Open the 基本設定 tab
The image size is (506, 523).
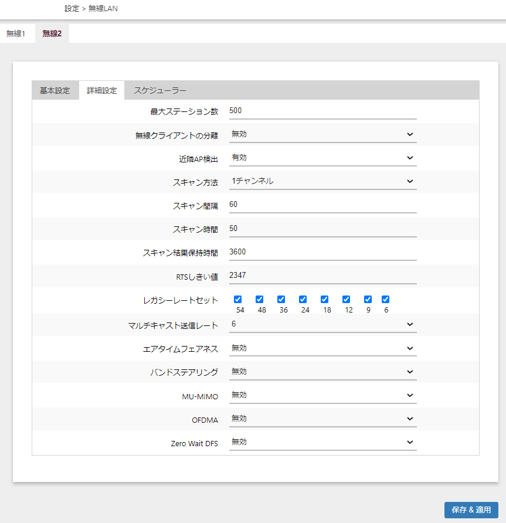pyautogui.click(x=55, y=90)
